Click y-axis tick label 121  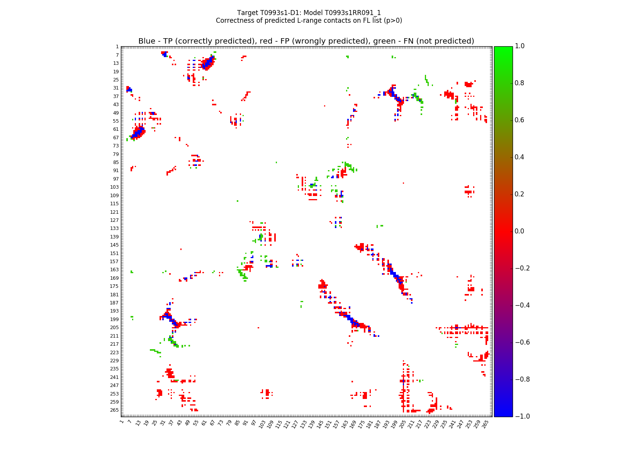[114, 212]
